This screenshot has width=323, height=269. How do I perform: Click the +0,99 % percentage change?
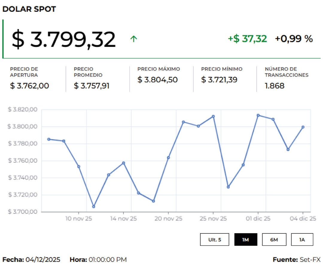click(x=294, y=39)
